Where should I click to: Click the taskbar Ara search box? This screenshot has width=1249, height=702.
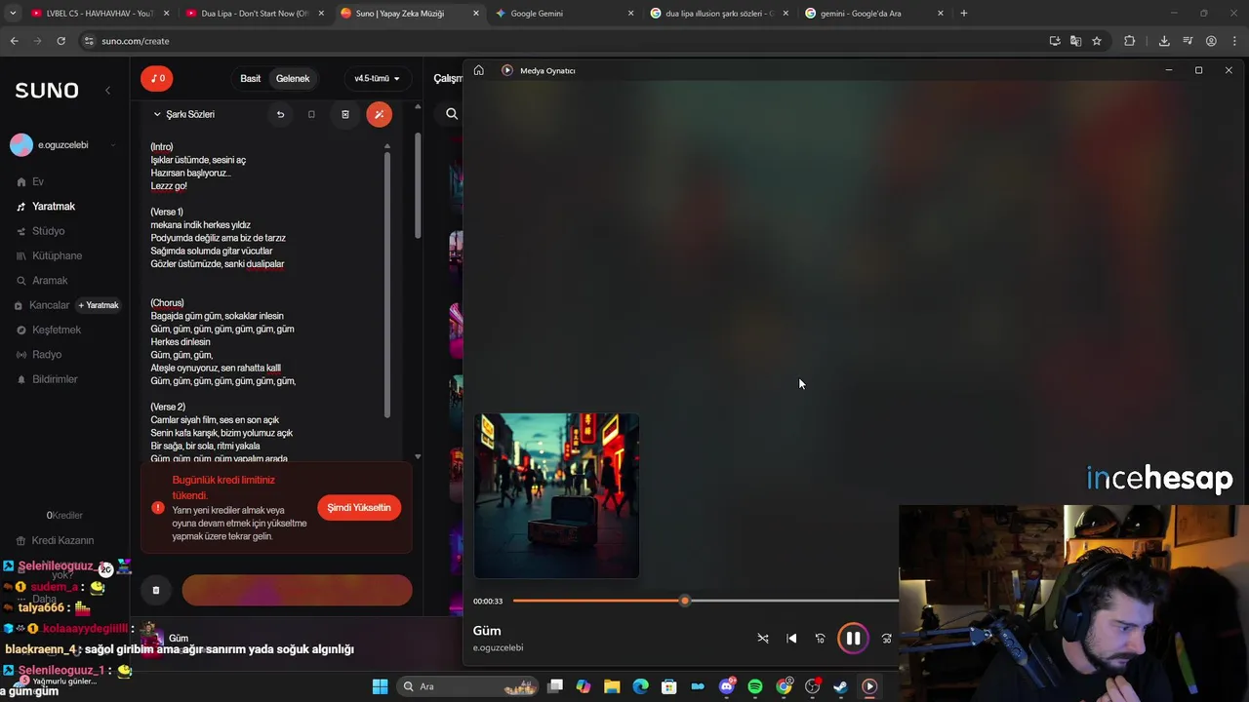point(468,686)
